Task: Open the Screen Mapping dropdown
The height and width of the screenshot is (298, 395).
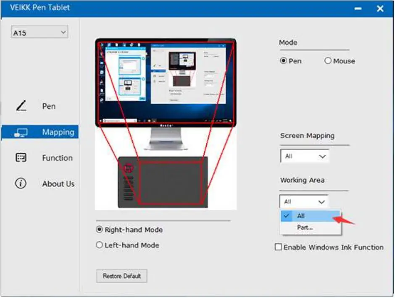Action: (x=305, y=156)
